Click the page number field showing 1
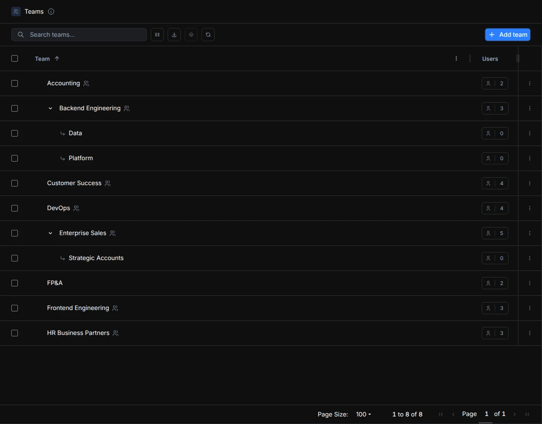 click(486, 414)
